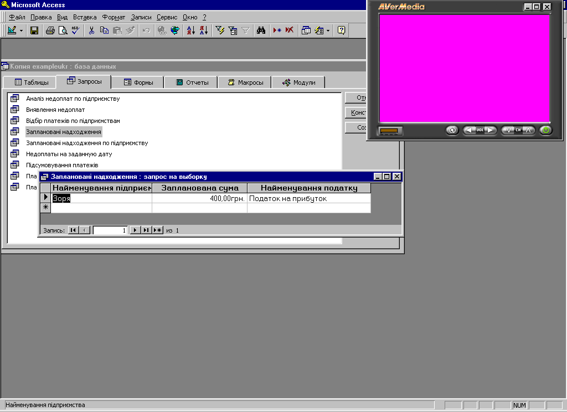The image size is (567, 412).
Task: Open the Web toolbar globe icon
Action: [175, 30]
